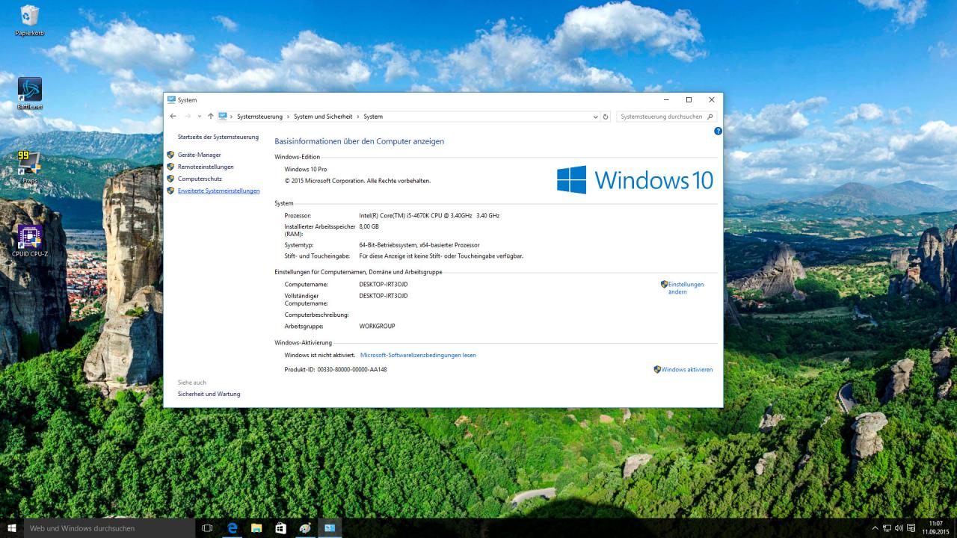This screenshot has width=957, height=538.
Task: Click the volume speaker tray icon
Action: pos(899,528)
